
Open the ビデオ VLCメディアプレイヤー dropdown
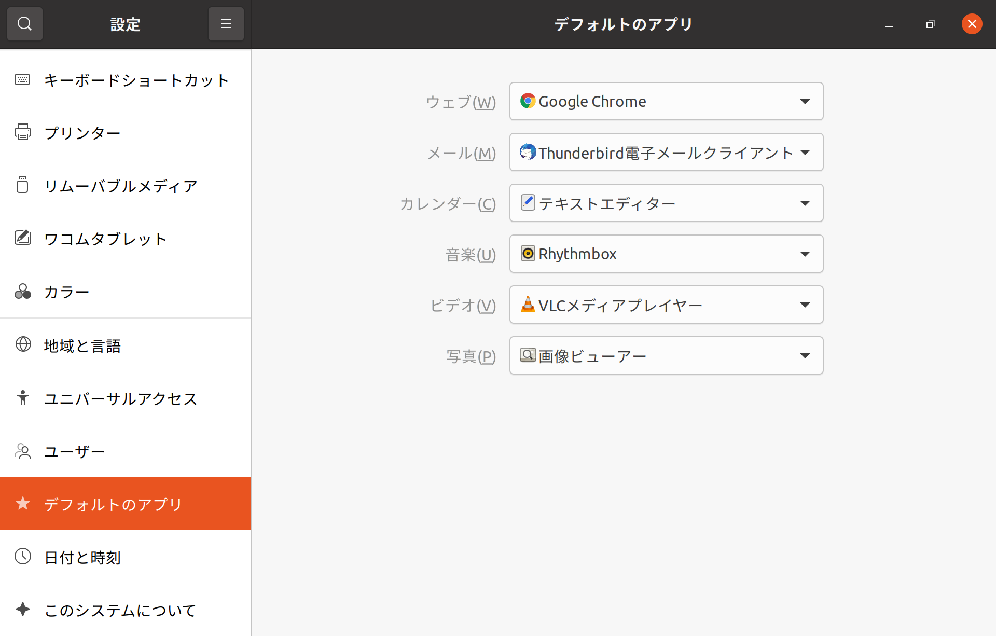pyautogui.click(x=666, y=305)
